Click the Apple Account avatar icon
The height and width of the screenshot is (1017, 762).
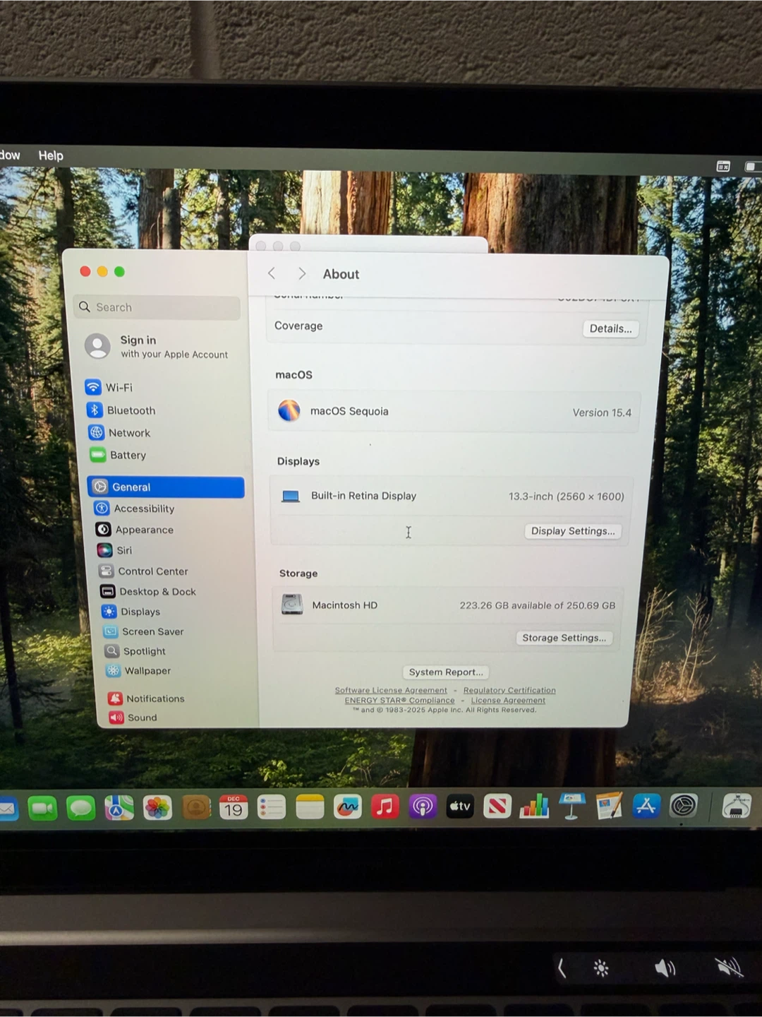pos(97,346)
